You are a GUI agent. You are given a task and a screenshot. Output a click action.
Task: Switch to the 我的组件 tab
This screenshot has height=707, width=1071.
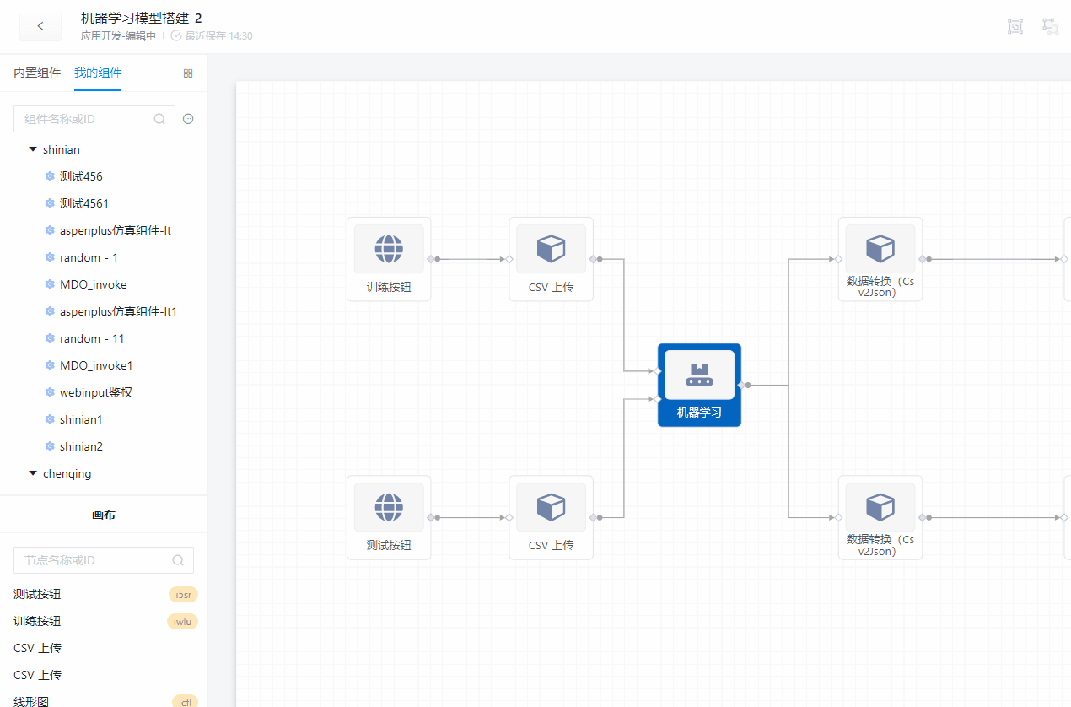(98, 73)
